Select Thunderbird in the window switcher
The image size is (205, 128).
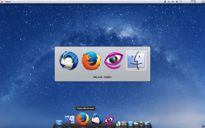(69, 60)
